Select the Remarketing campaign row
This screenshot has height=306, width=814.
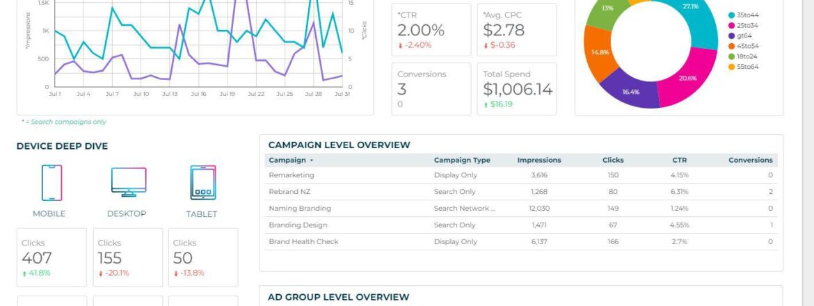click(292, 175)
